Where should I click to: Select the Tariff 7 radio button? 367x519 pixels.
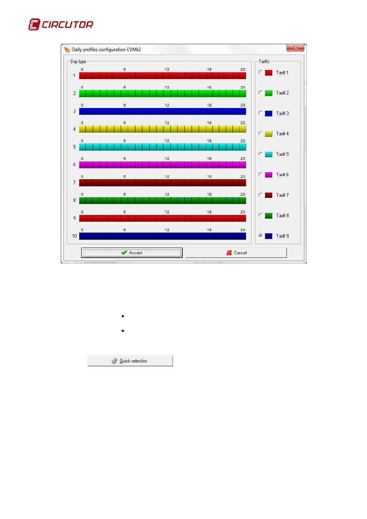[x=260, y=195]
